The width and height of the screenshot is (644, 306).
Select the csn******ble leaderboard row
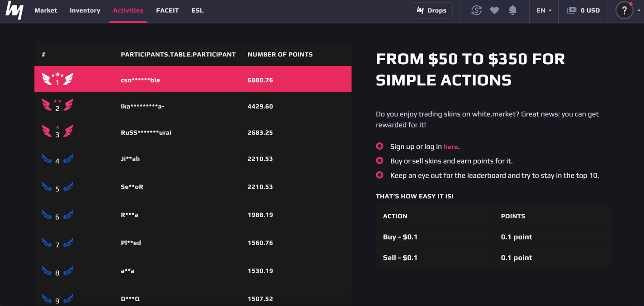pos(193,79)
